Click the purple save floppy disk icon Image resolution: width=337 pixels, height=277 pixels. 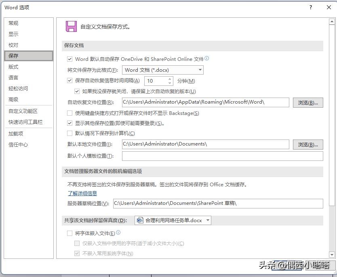[71, 26]
